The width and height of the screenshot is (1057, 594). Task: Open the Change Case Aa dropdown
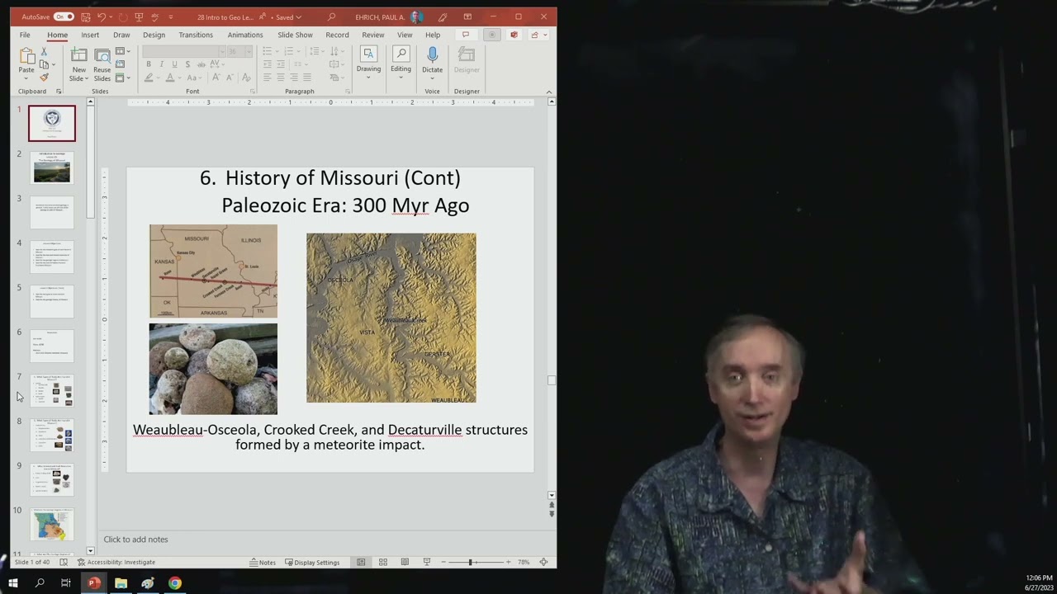click(x=196, y=78)
